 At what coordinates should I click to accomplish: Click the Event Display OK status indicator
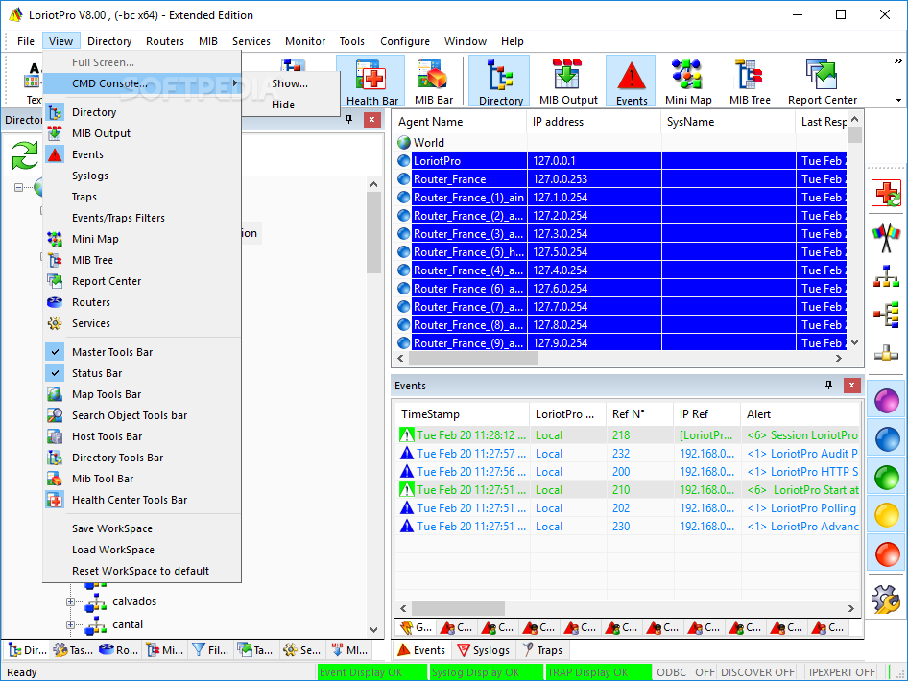point(371,672)
